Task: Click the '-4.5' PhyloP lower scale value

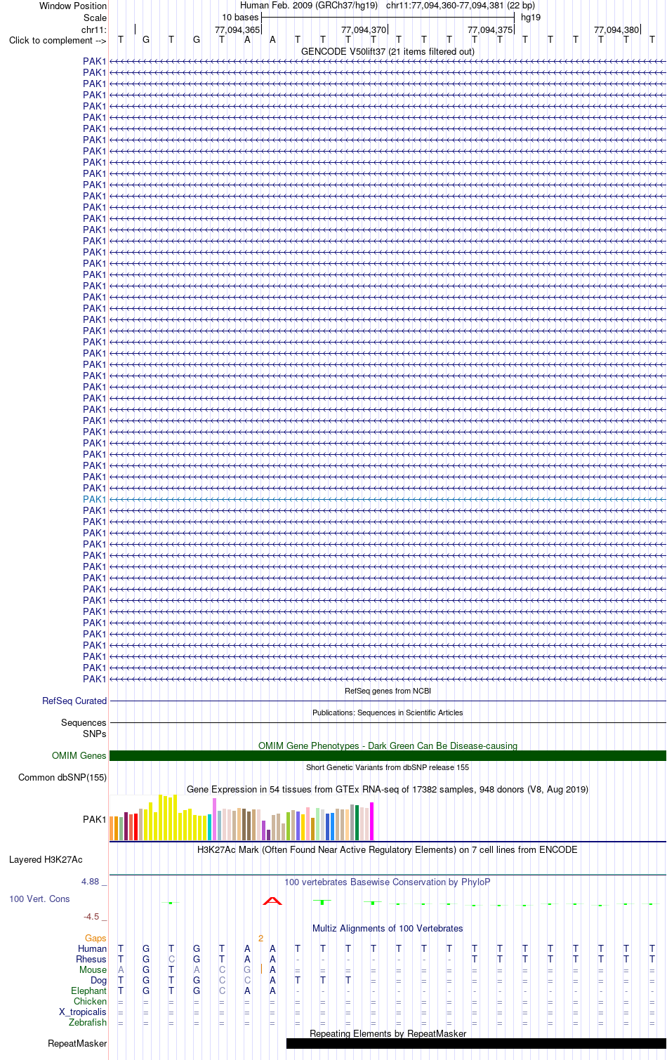Action: 91,916
